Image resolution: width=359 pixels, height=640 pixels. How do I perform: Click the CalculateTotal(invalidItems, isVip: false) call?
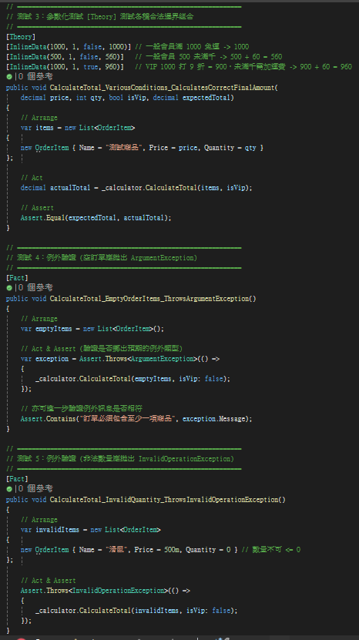pyautogui.click(x=136, y=611)
